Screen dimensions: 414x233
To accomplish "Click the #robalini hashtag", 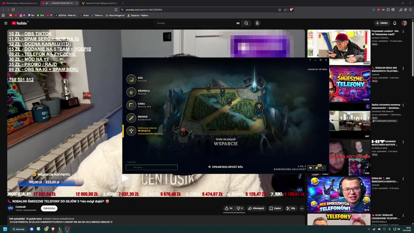I will [x=47, y=219].
